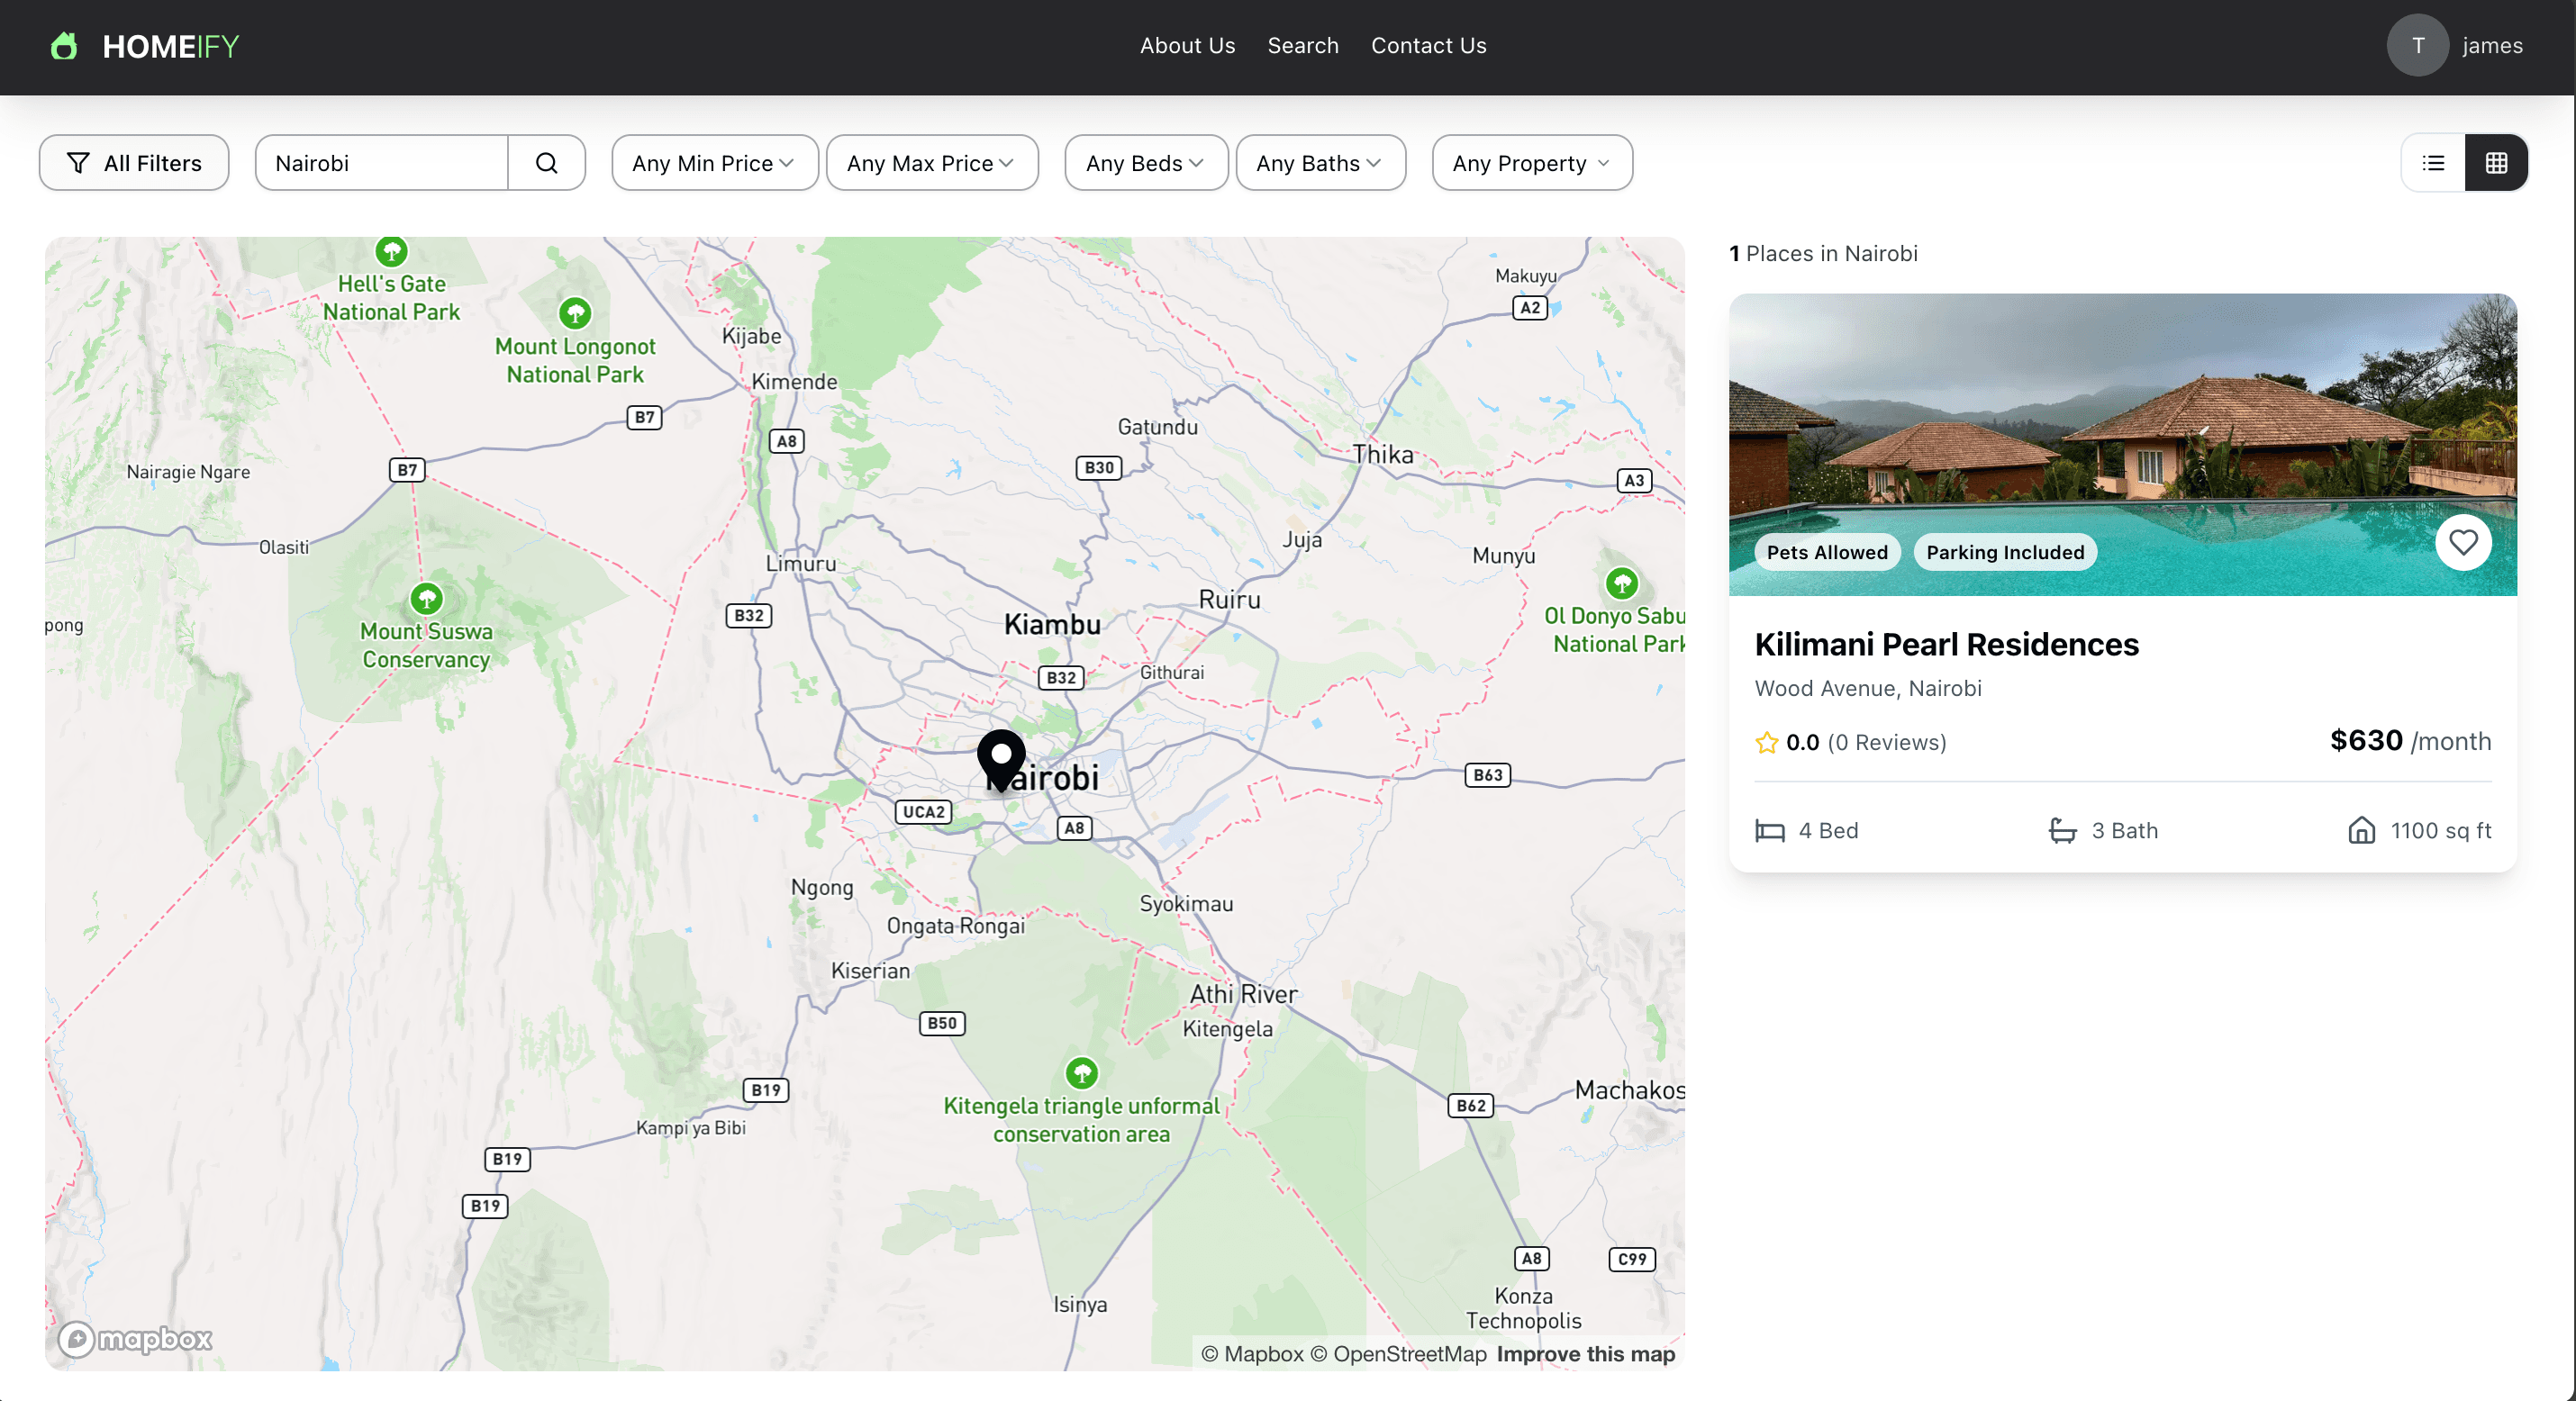Viewport: 2576px width, 1401px height.
Task: Switch to grid view
Action: (x=2496, y=163)
